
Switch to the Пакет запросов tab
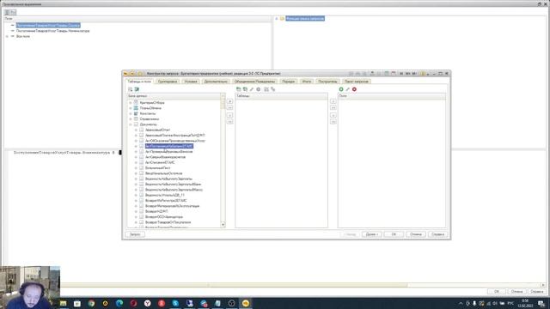pos(357,82)
